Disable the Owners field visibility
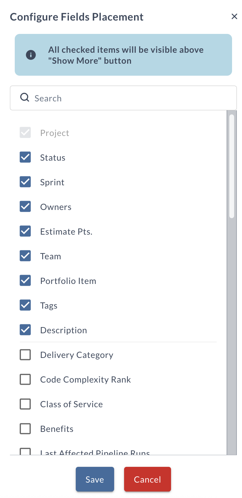The width and height of the screenshot is (242, 498). 25,207
